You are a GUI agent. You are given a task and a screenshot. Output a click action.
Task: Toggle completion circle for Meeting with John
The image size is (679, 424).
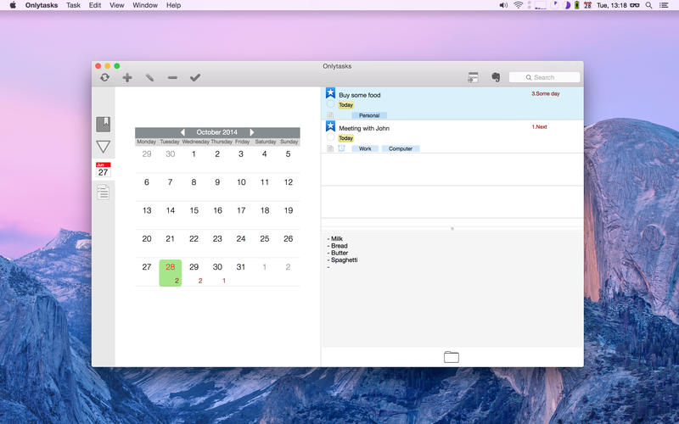click(330, 137)
